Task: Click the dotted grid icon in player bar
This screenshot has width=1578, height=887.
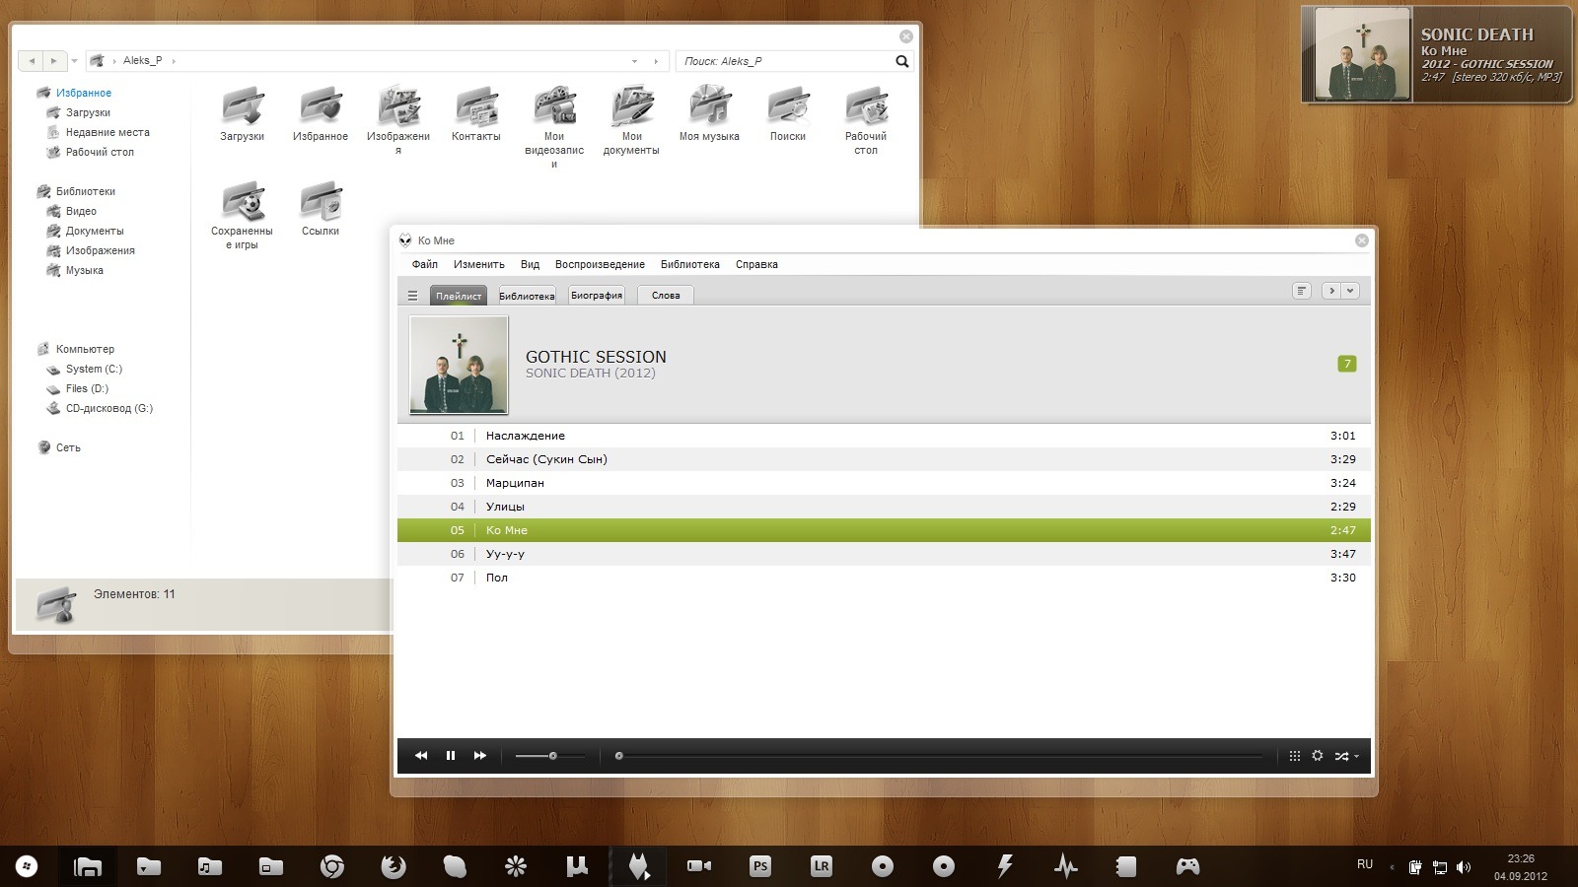Action: [1295, 756]
